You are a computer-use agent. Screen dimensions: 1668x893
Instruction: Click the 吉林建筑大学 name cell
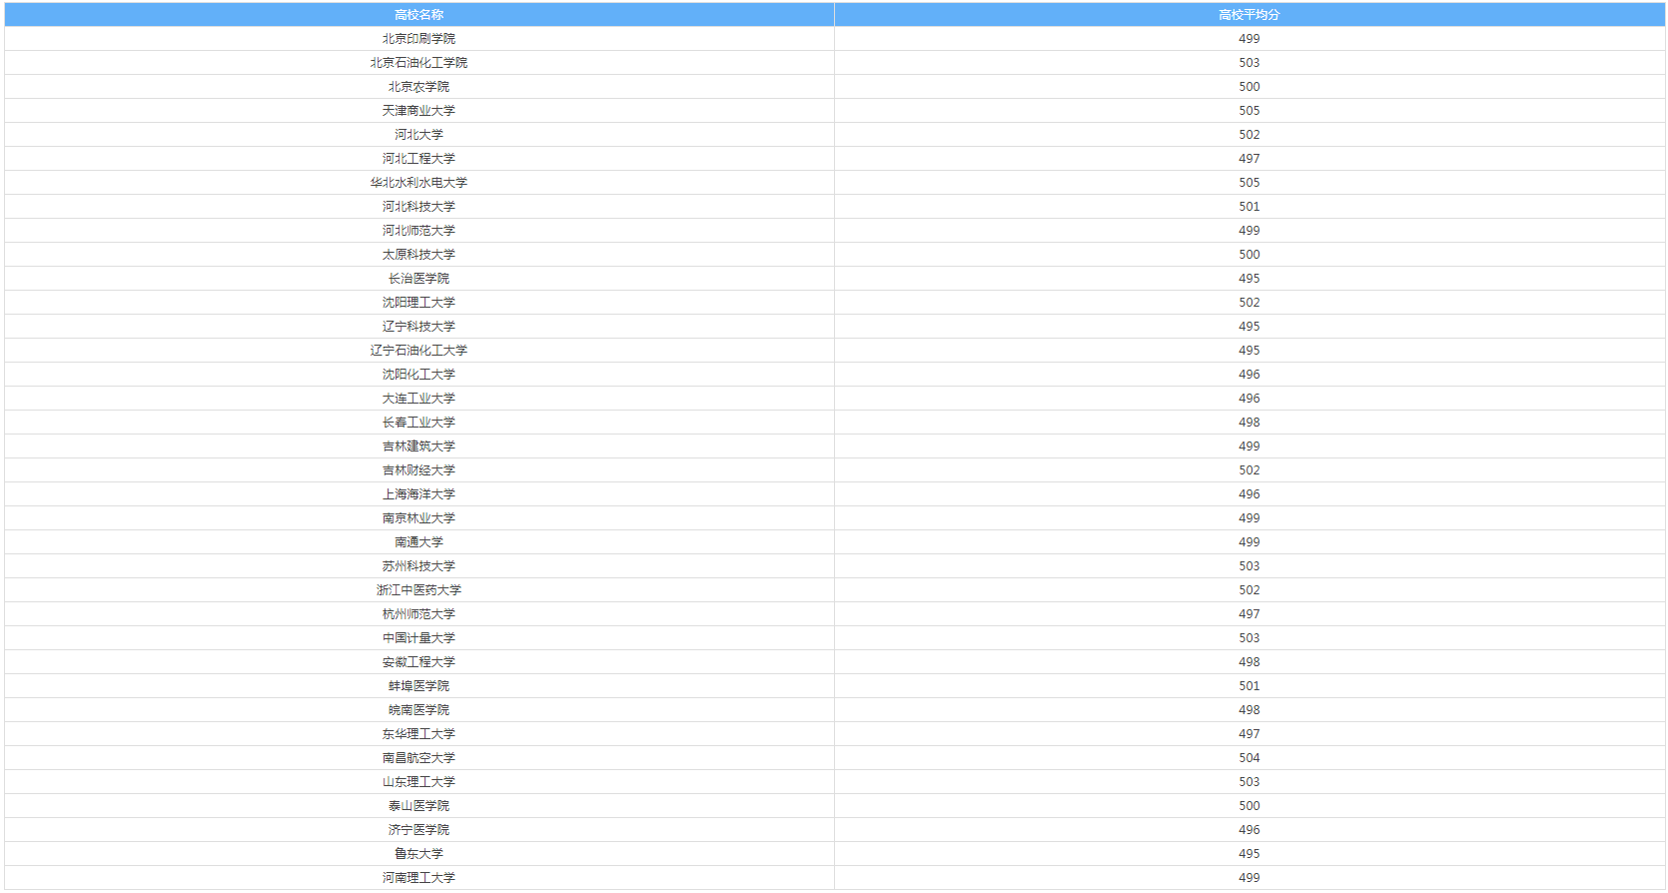coord(418,446)
